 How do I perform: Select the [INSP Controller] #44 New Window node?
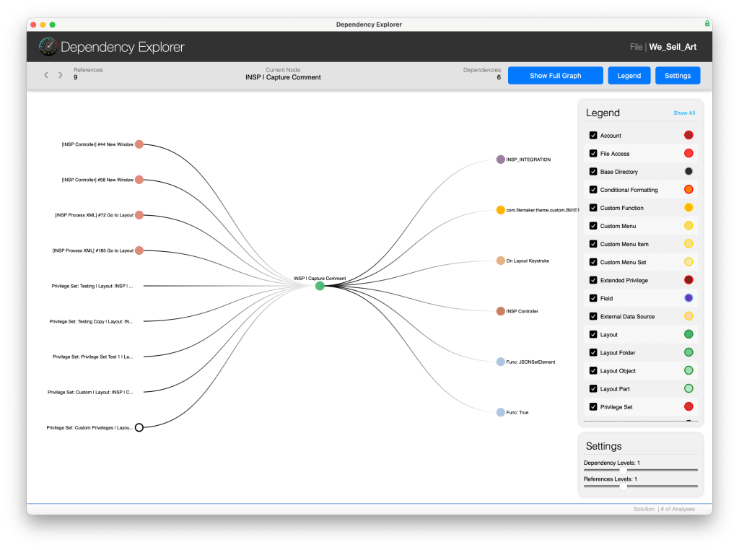[x=139, y=144]
